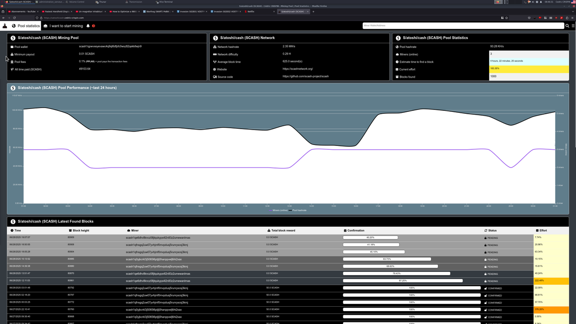The image size is (576, 324).
Task: Focus the Miner Wallet/Address search field
Action: [x=463, y=26]
